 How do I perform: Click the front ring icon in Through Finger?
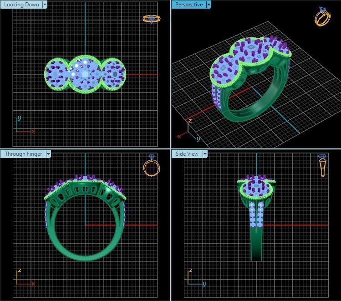pos(152,165)
